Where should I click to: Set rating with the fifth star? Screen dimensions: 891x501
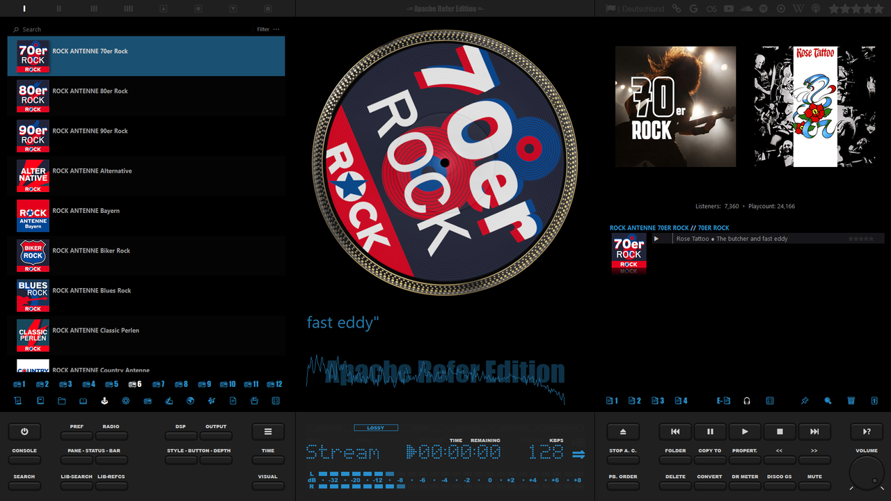click(x=877, y=8)
